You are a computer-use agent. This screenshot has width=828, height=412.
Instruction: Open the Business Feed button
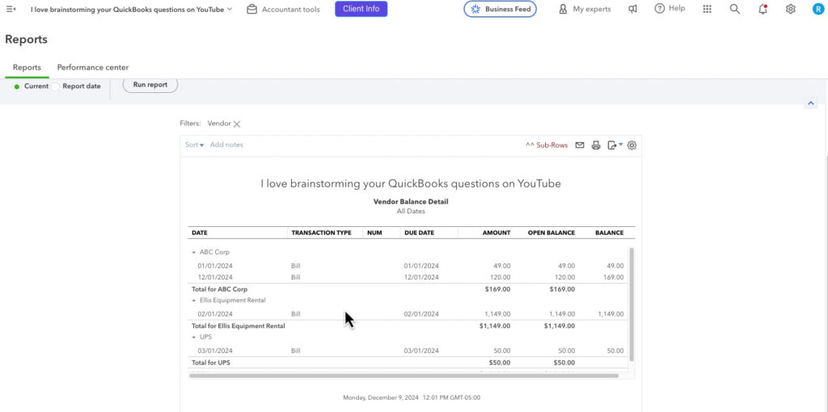tap(500, 9)
